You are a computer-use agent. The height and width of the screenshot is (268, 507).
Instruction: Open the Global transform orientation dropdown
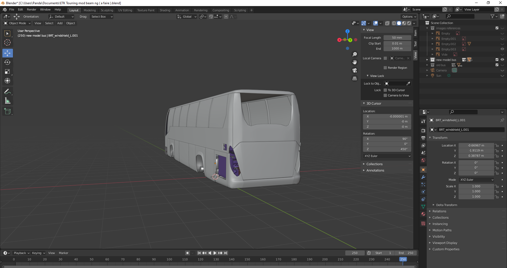pyautogui.click(x=187, y=17)
